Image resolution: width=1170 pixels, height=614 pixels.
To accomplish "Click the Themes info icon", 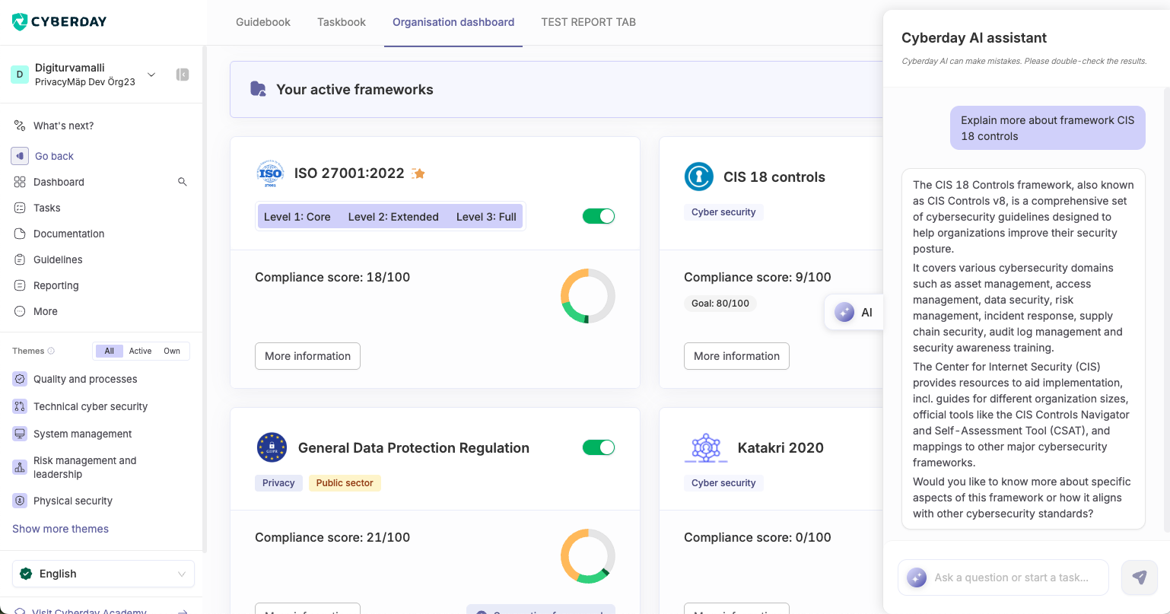I will [51, 351].
